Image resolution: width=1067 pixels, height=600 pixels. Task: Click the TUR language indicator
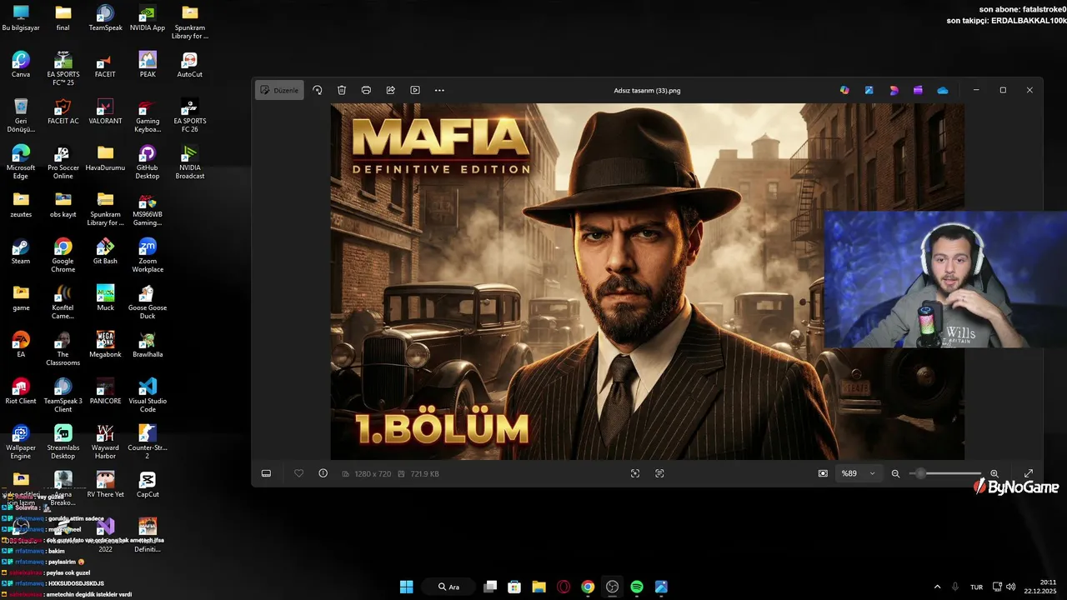pyautogui.click(x=976, y=587)
